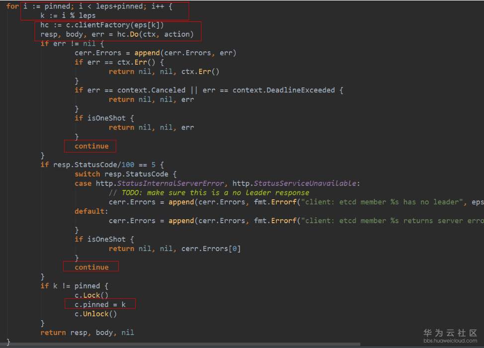Click 'cerr.Errors = append(cerr.Errors, err)' line
Viewport: 484px width, 348px height.
[x=155, y=53]
